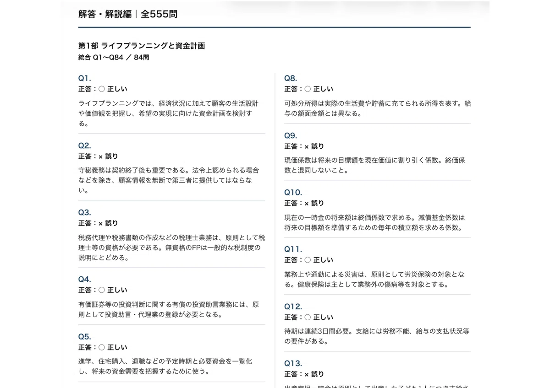Viewport: 550px width, 388px height.
Task: Click the "解答・解説編｜全555問" page header
Action: (x=128, y=14)
